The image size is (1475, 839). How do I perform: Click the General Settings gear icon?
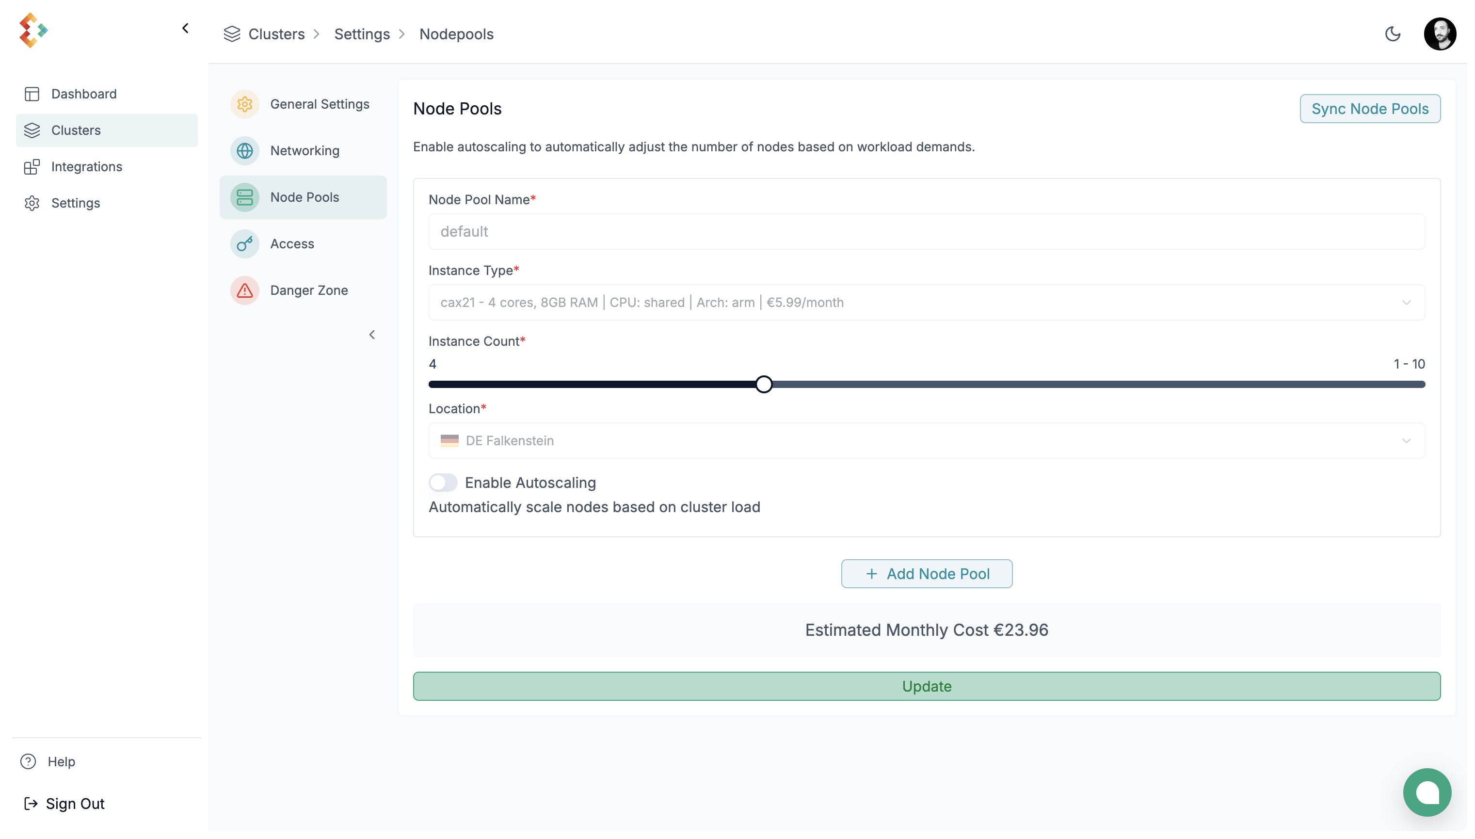pos(245,104)
